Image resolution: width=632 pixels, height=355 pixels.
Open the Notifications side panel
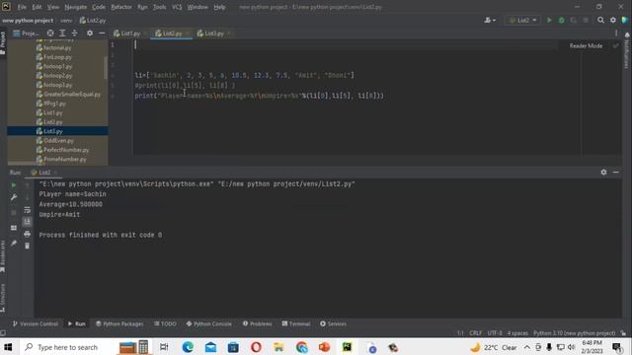click(x=627, y=50)
